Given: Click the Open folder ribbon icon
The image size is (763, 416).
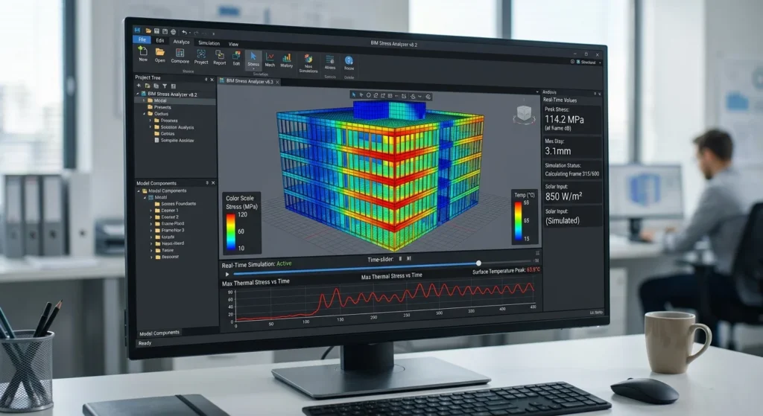Looking at the screenshot, I should (160, 51).
